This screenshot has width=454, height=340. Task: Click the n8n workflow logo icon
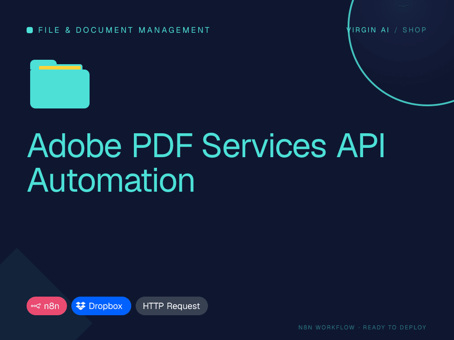36,306
